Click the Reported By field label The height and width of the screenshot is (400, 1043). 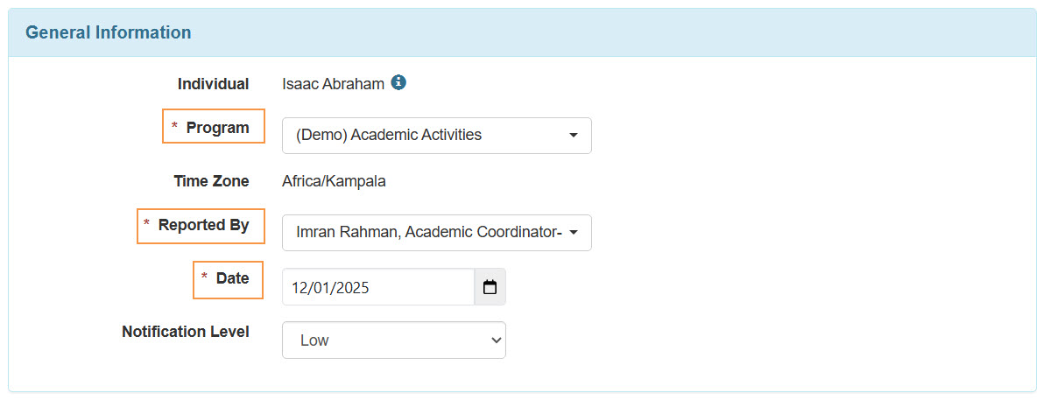point(204,225)
